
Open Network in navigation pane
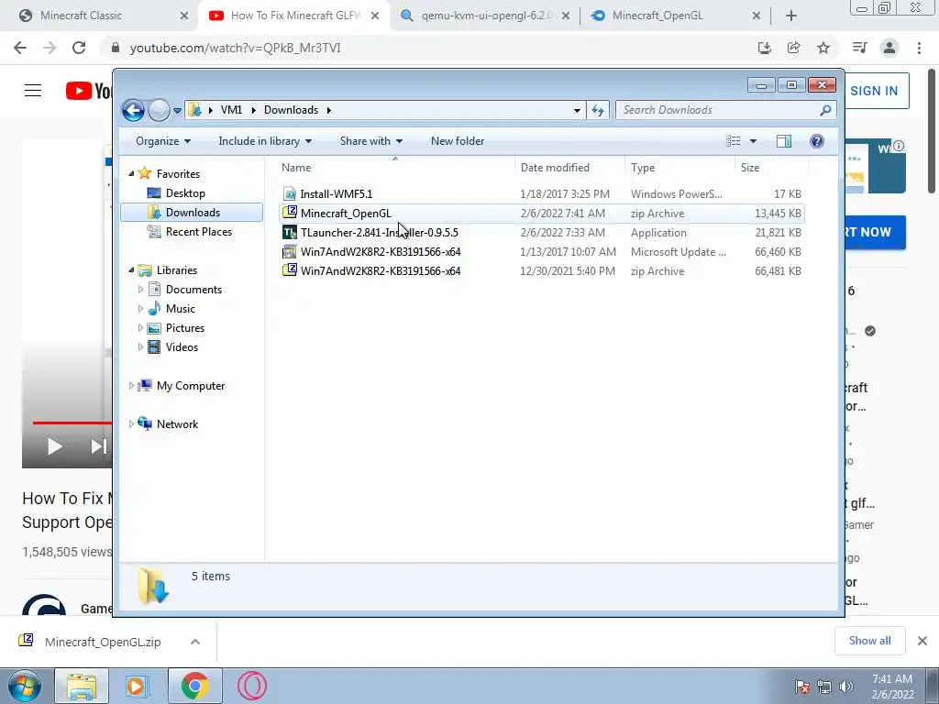[177, 424]
